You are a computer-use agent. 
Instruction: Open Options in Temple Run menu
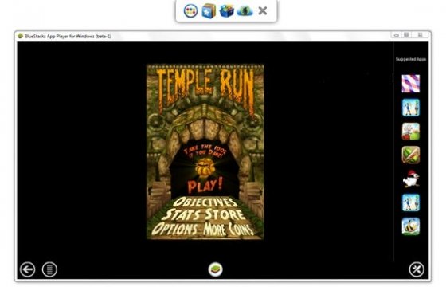[174, 230]
